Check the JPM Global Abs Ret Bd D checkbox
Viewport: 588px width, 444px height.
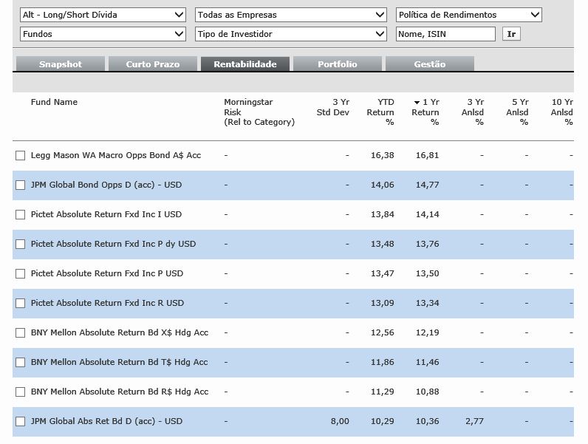coord(20,422)
